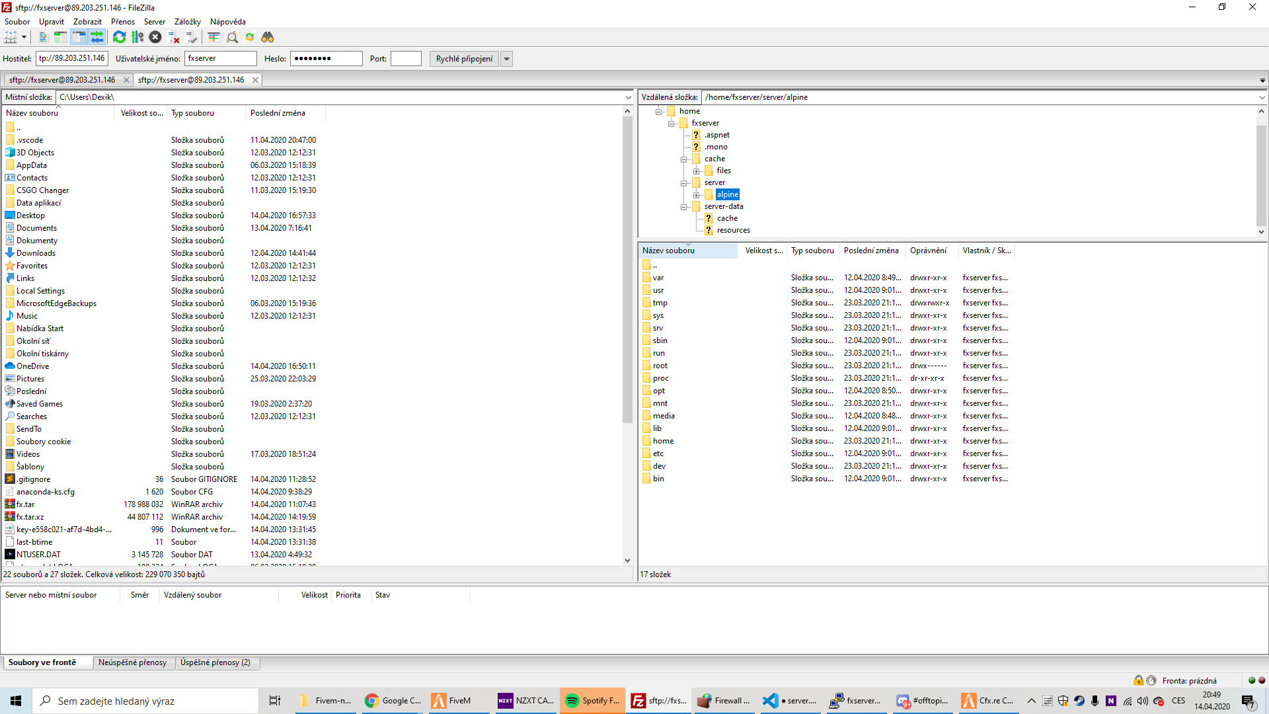Refresh the file and folder listings
This screenshot has height=714, width=1269.
(120, 37)
